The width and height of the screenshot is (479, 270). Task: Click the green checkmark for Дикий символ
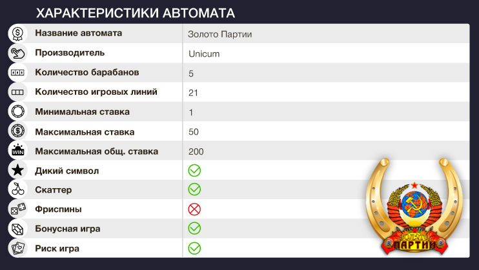194,170
